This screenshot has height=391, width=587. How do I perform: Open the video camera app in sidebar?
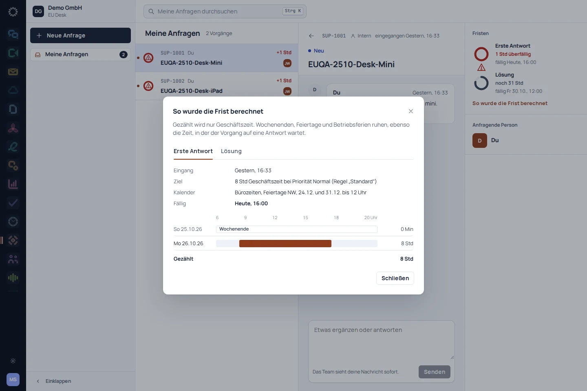13,53
